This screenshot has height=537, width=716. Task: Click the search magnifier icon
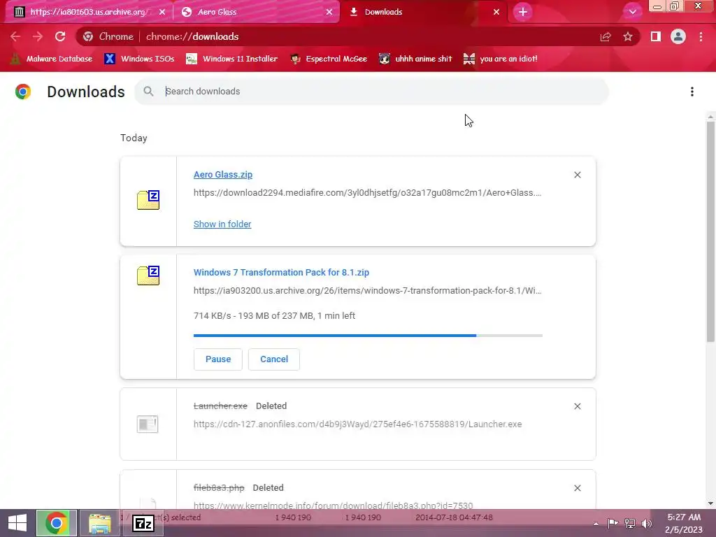coord(148,92)
